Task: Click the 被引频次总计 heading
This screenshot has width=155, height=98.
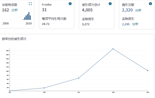Action: (91, 5)
